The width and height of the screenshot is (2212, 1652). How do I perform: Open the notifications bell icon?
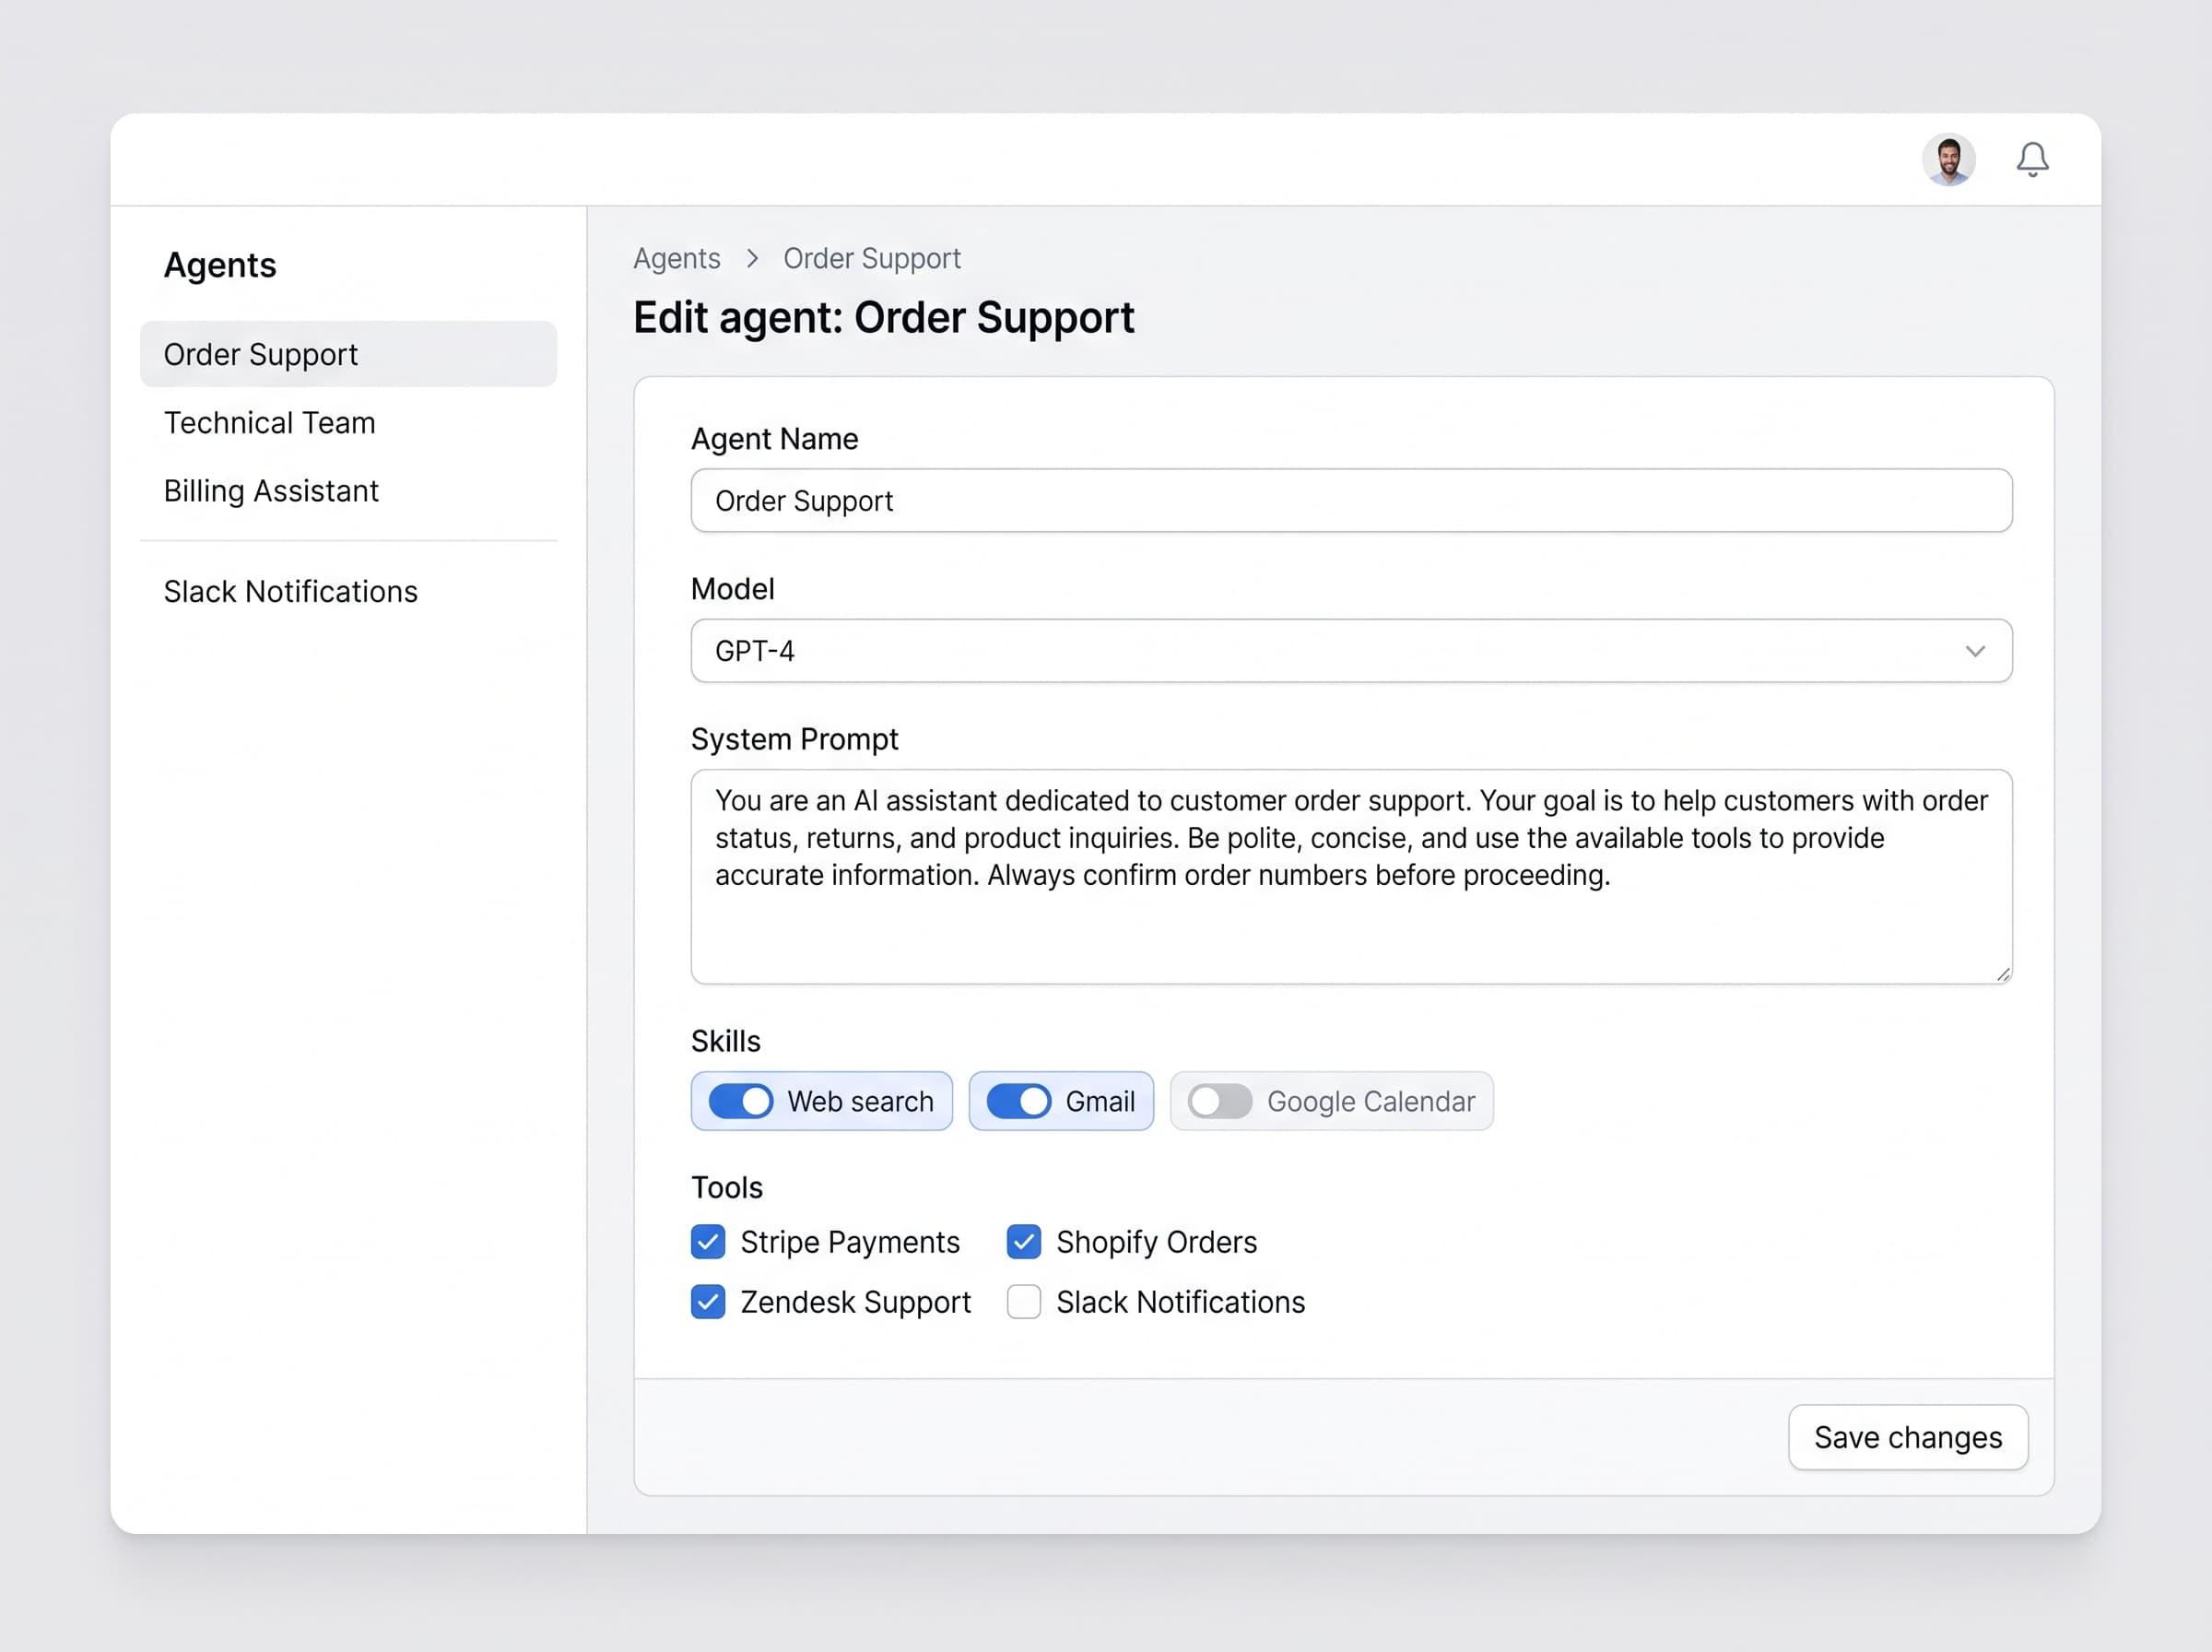pos(2031,159)
